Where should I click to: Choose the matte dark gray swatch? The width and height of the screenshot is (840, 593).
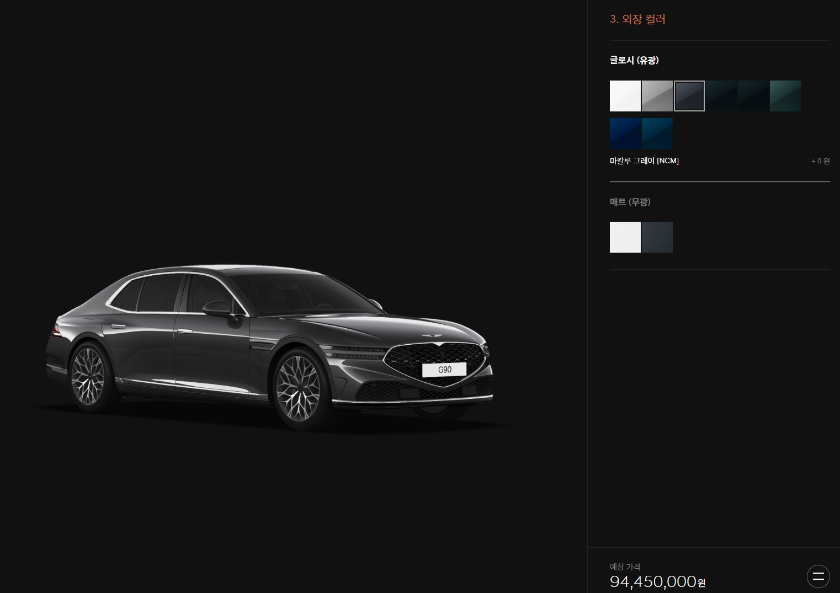(657, 237)
